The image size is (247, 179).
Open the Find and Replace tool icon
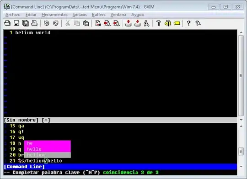pyautogui.click(x=98, y=23)
